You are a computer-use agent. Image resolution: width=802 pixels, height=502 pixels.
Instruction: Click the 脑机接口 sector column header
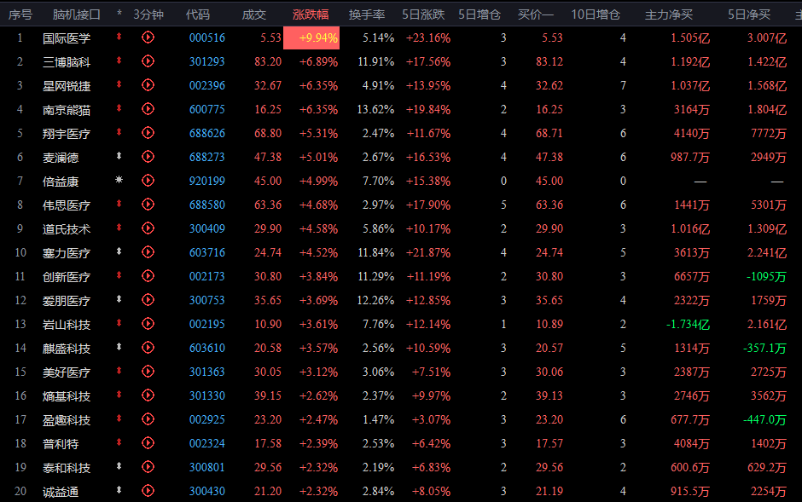pos(76,14)
